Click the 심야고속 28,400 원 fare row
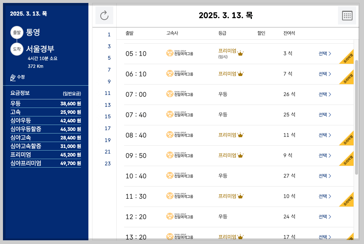This screenshot has width=364, height=244. [45, 138]
